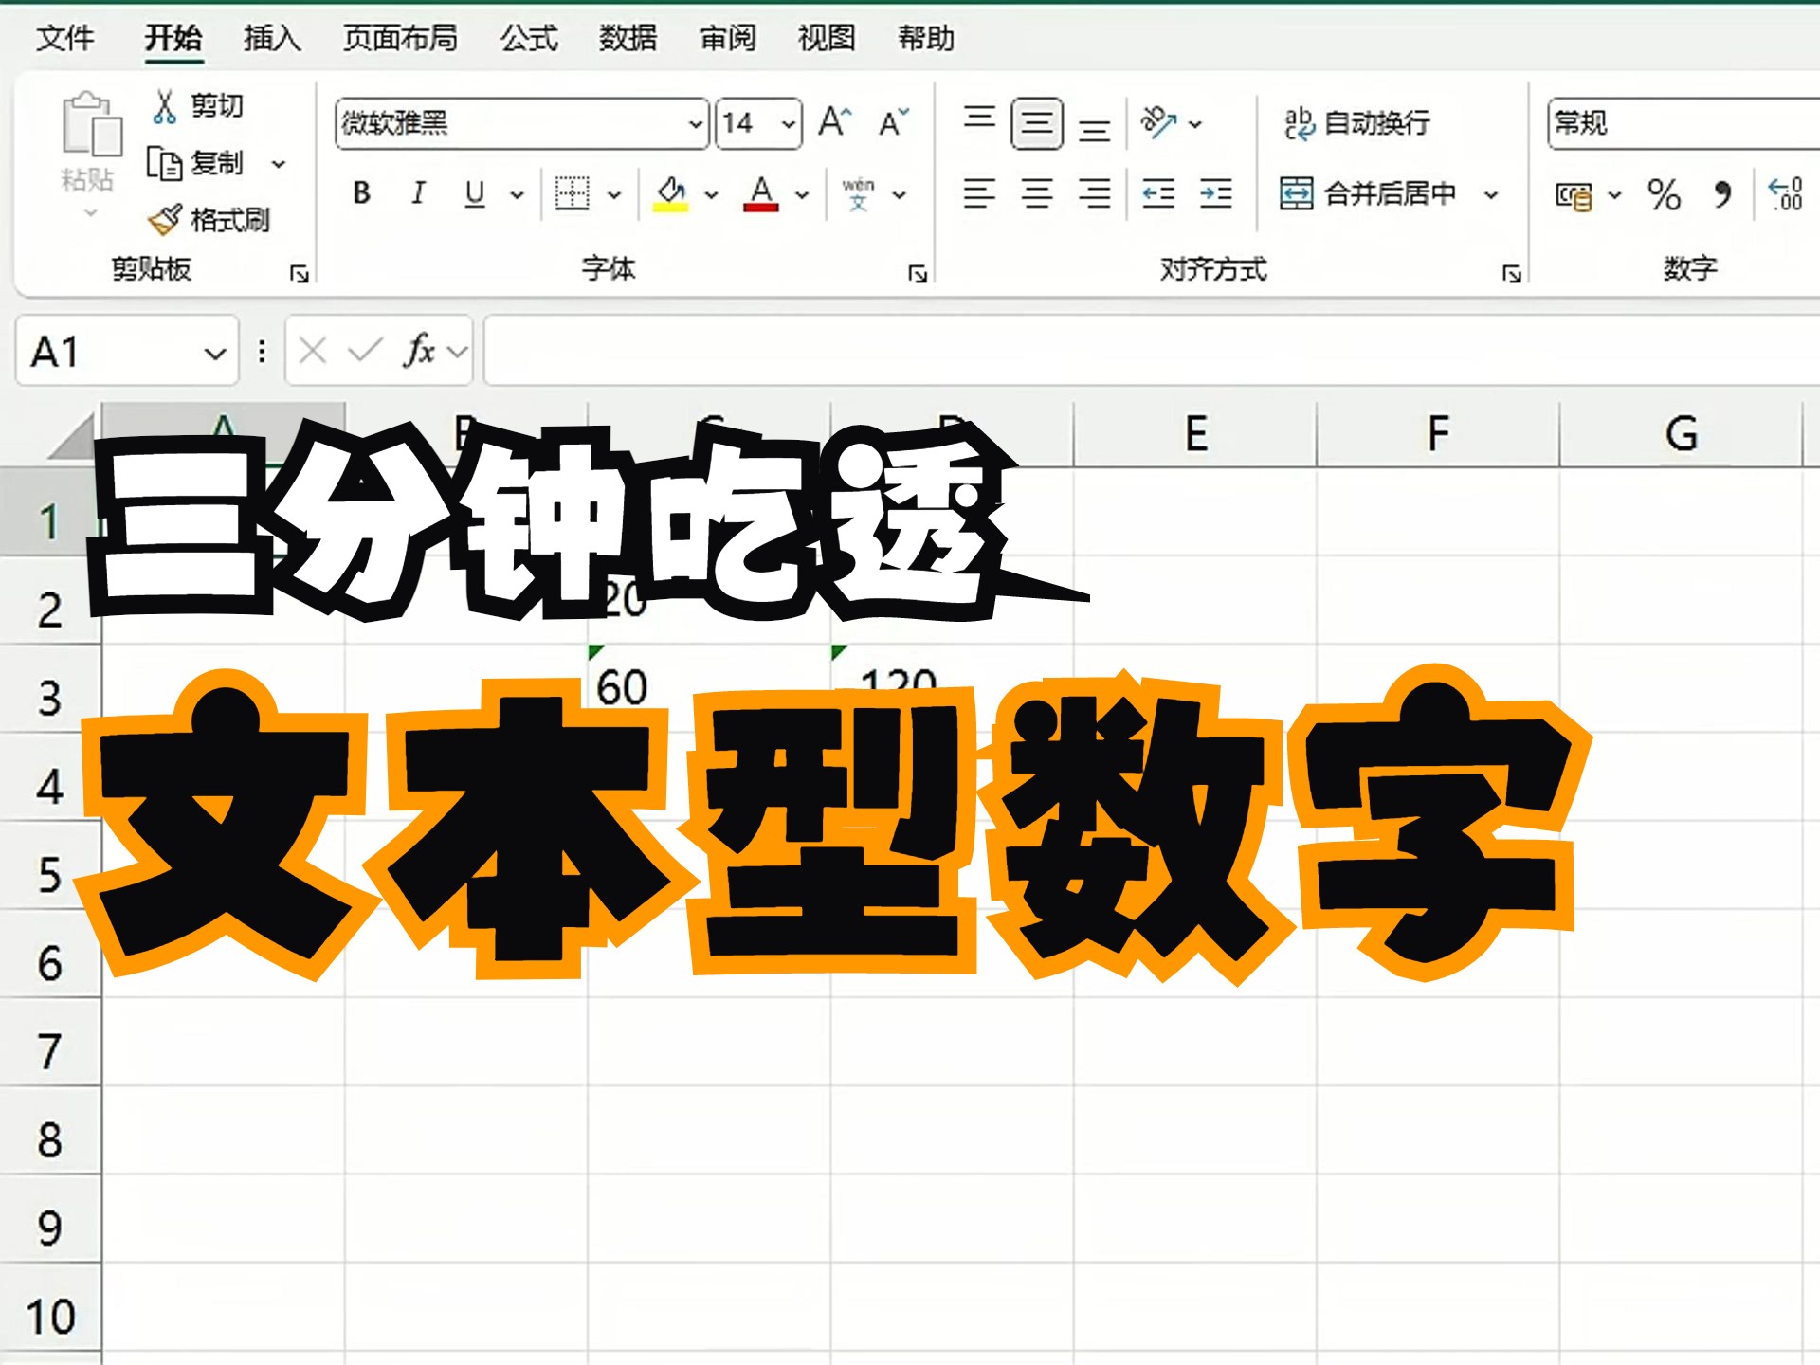The width and height of the screenshot is (1820, 1365).
Task: Toggle italic formatting I button
Action: coord(418,193)
